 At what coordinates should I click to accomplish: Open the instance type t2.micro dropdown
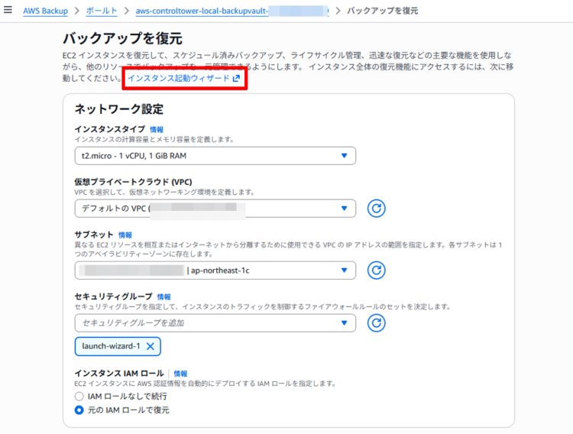pyautogui.click(x=215, y=156)
